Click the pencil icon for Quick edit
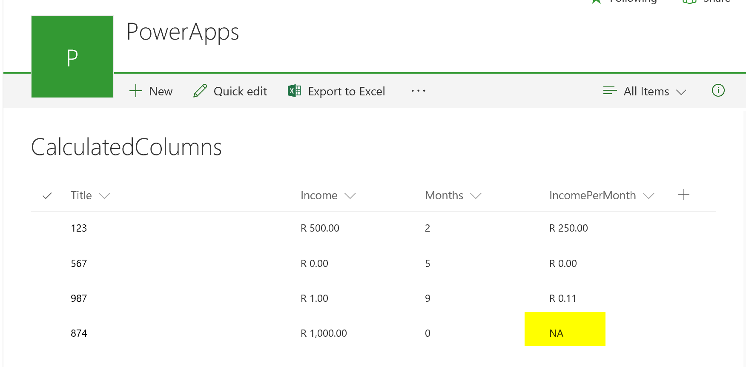The width and height of the screenshot is (746, 367). point(200,91)
